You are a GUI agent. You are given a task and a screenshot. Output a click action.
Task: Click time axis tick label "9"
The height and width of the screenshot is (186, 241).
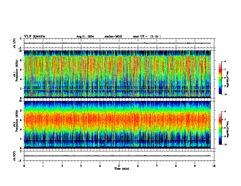click(195, 166)
